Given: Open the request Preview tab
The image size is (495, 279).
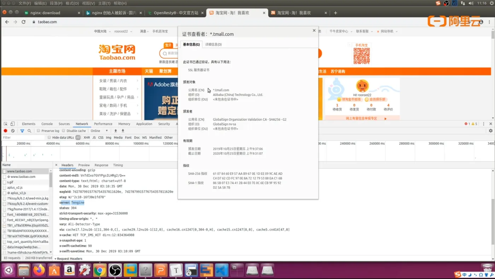Looking at the screenshot, I should [84, 165].
